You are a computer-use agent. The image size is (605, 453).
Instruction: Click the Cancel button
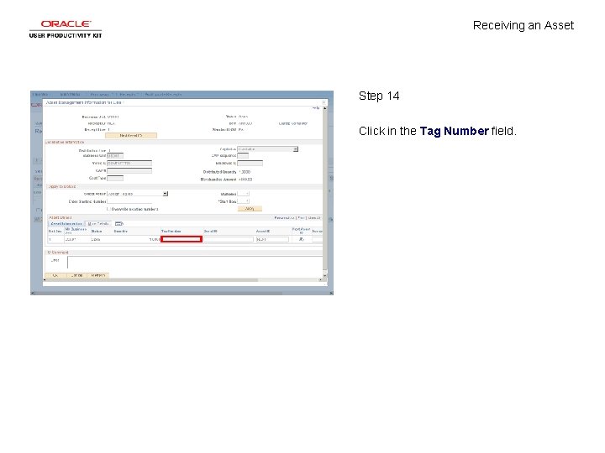(76, 275)
